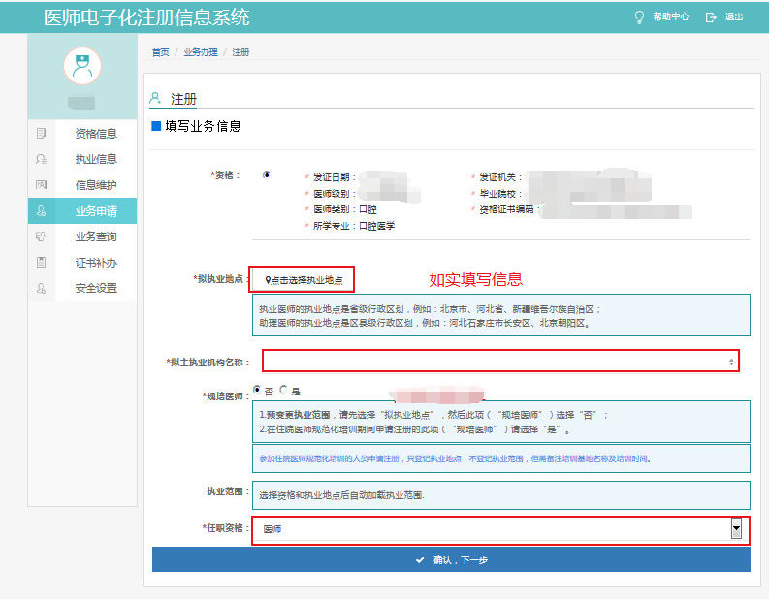Click the 业务查询 sidebar icon

41,236
